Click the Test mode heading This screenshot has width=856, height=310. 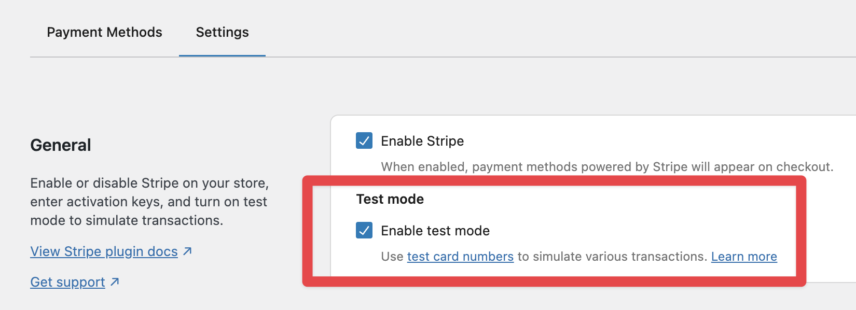click(x=390, y=199)
